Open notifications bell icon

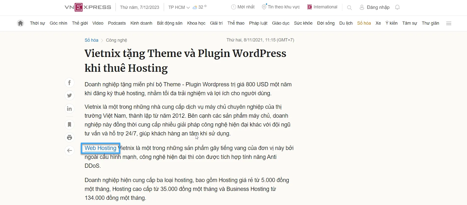[397, 7]
